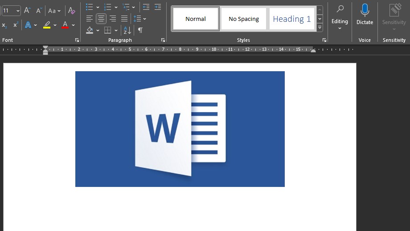The width and height of the screenshot is (410, 231).
Task: Apply Text Effects with the outlined A icon
Action: pos(28,25)
